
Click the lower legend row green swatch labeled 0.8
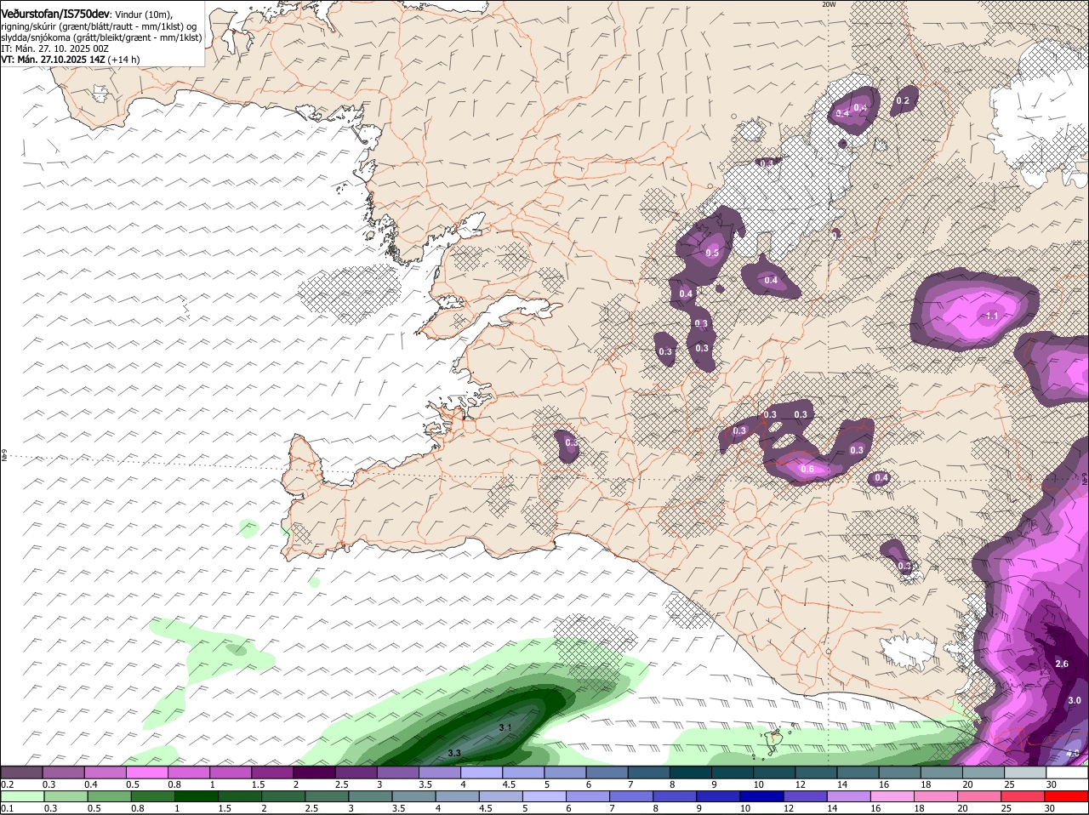pos(152,796)
